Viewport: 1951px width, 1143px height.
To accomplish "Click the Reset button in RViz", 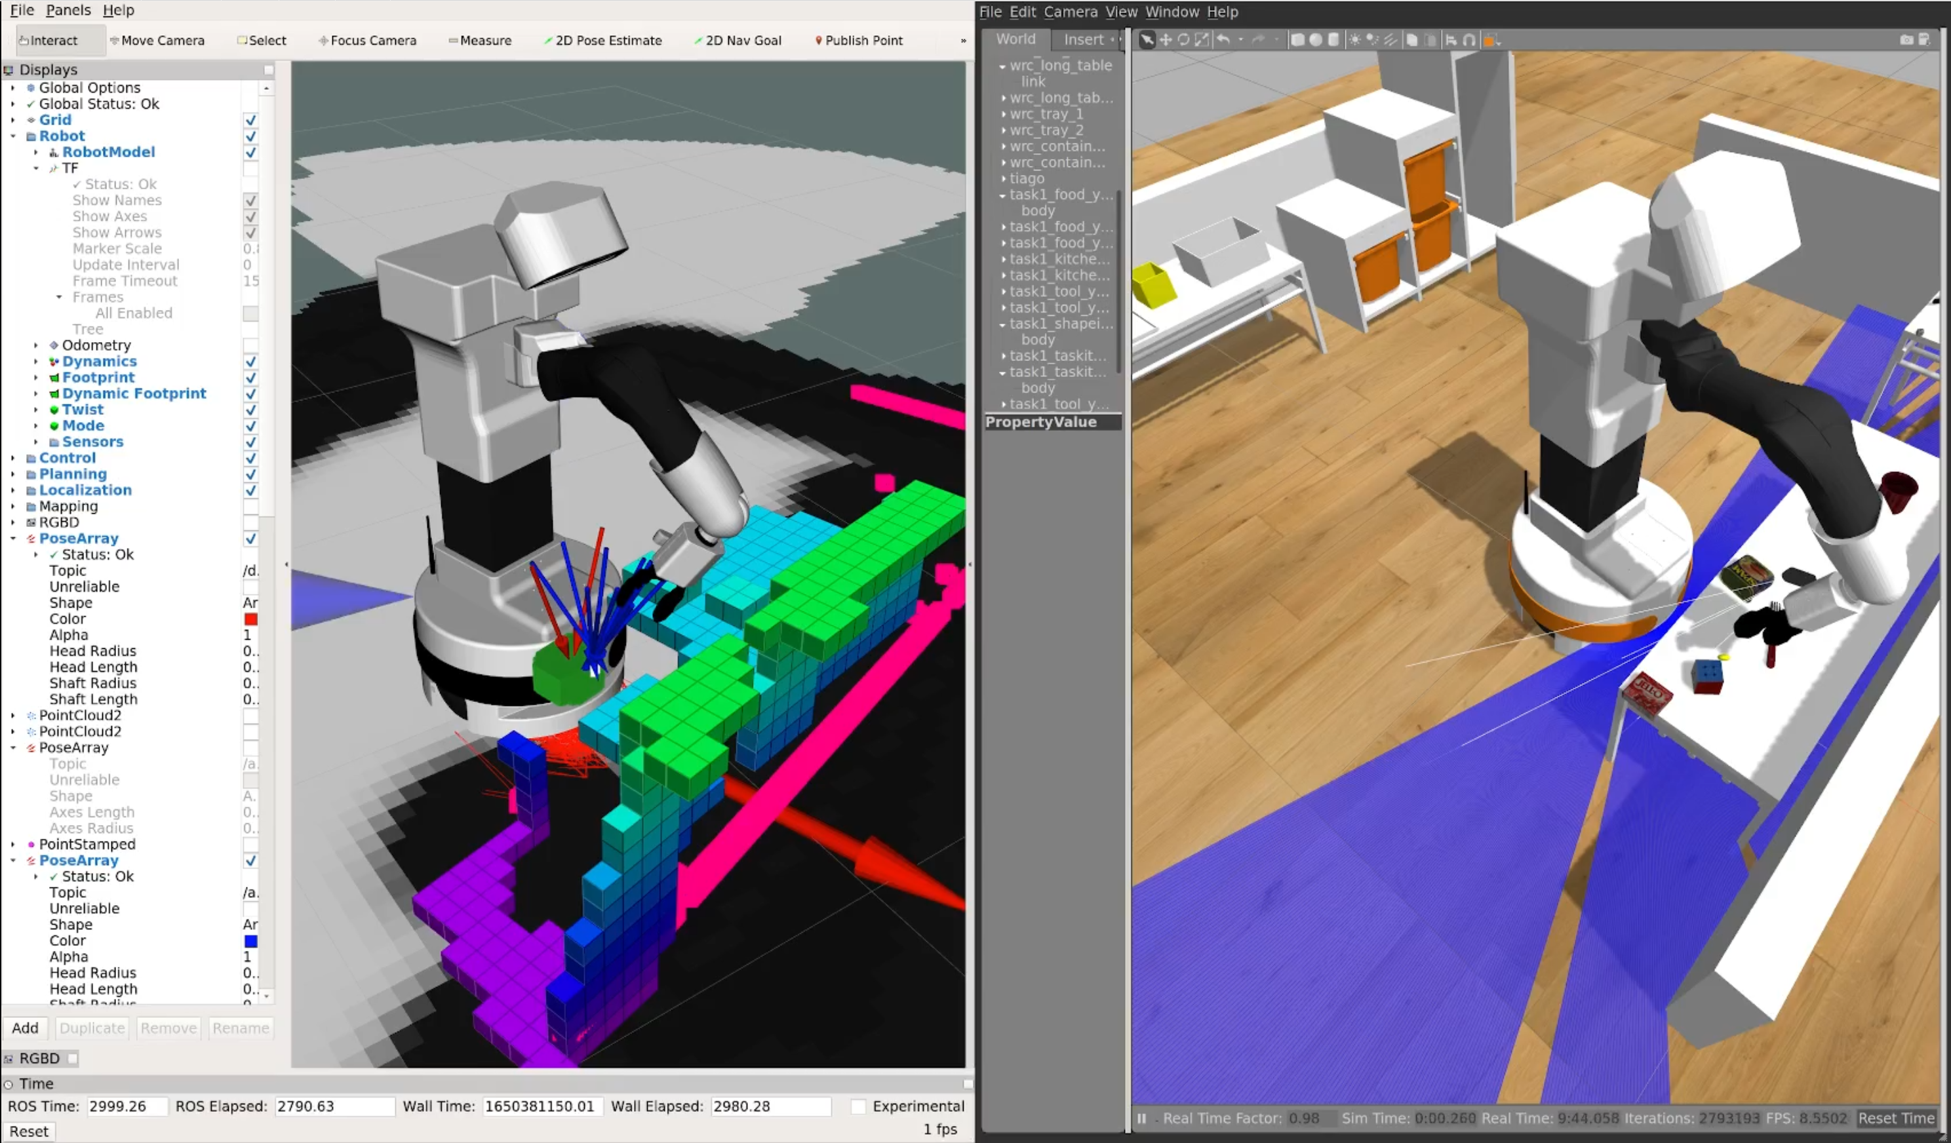I will (28, 1129).
